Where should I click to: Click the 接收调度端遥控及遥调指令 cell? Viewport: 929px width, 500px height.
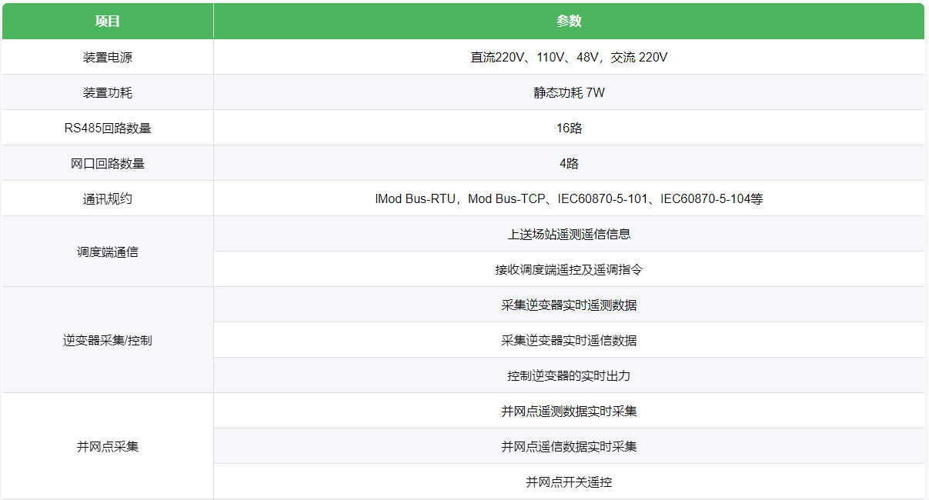(569, 269)
